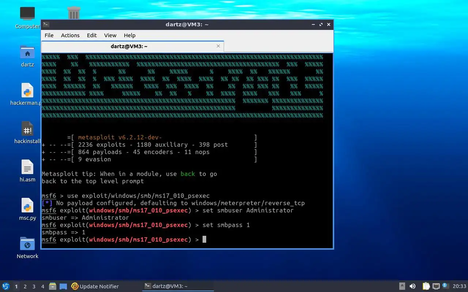
Task: Select the msc.py file icon
Action: tap(27, 205)
